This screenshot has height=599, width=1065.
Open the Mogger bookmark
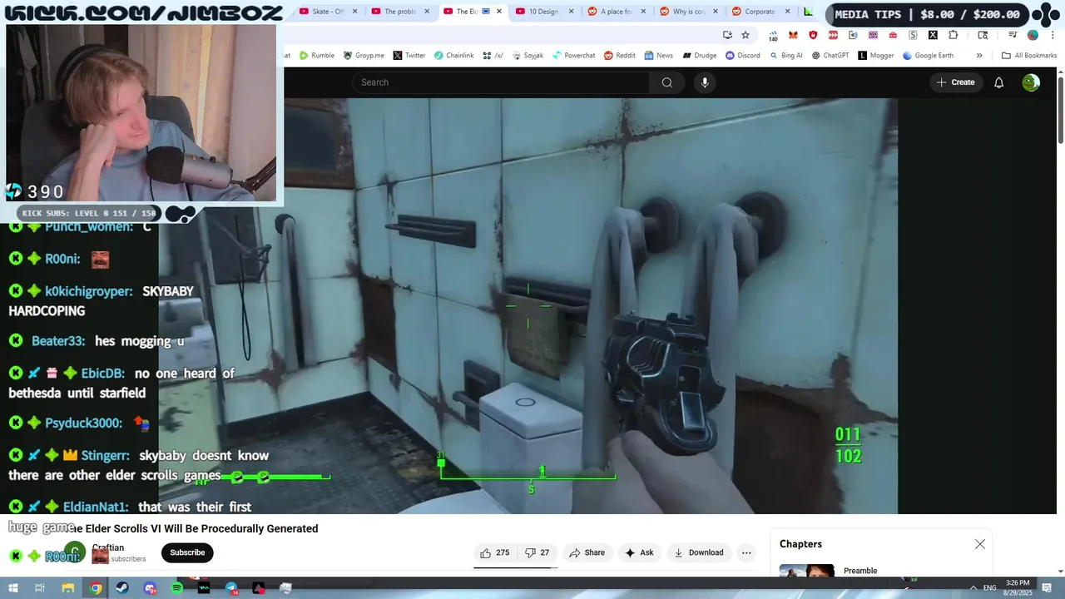tap(875, 56)
